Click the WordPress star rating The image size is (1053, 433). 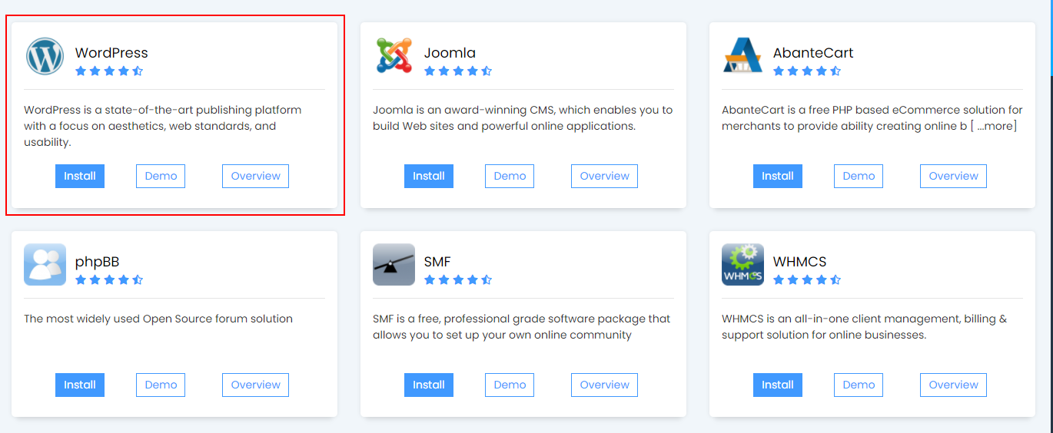109,71
